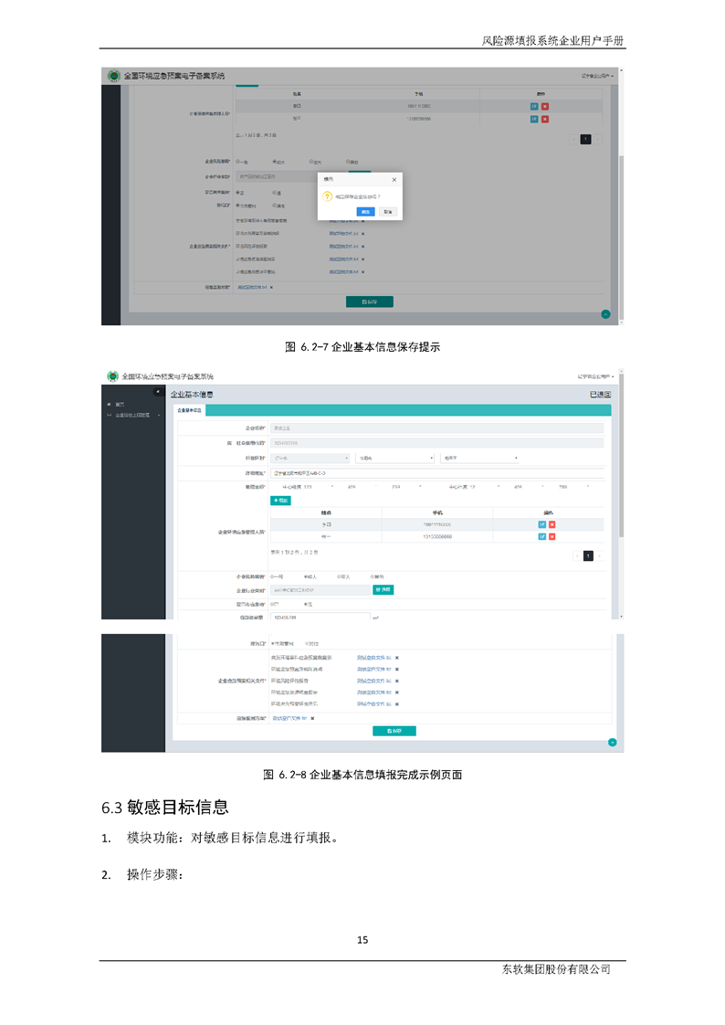Click the 6.3 敏感目标信息 heading
725x1025 pixels.
[164, 808]
